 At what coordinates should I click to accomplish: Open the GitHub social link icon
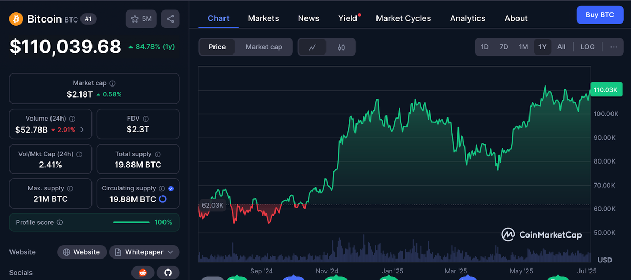click(168, 273)
